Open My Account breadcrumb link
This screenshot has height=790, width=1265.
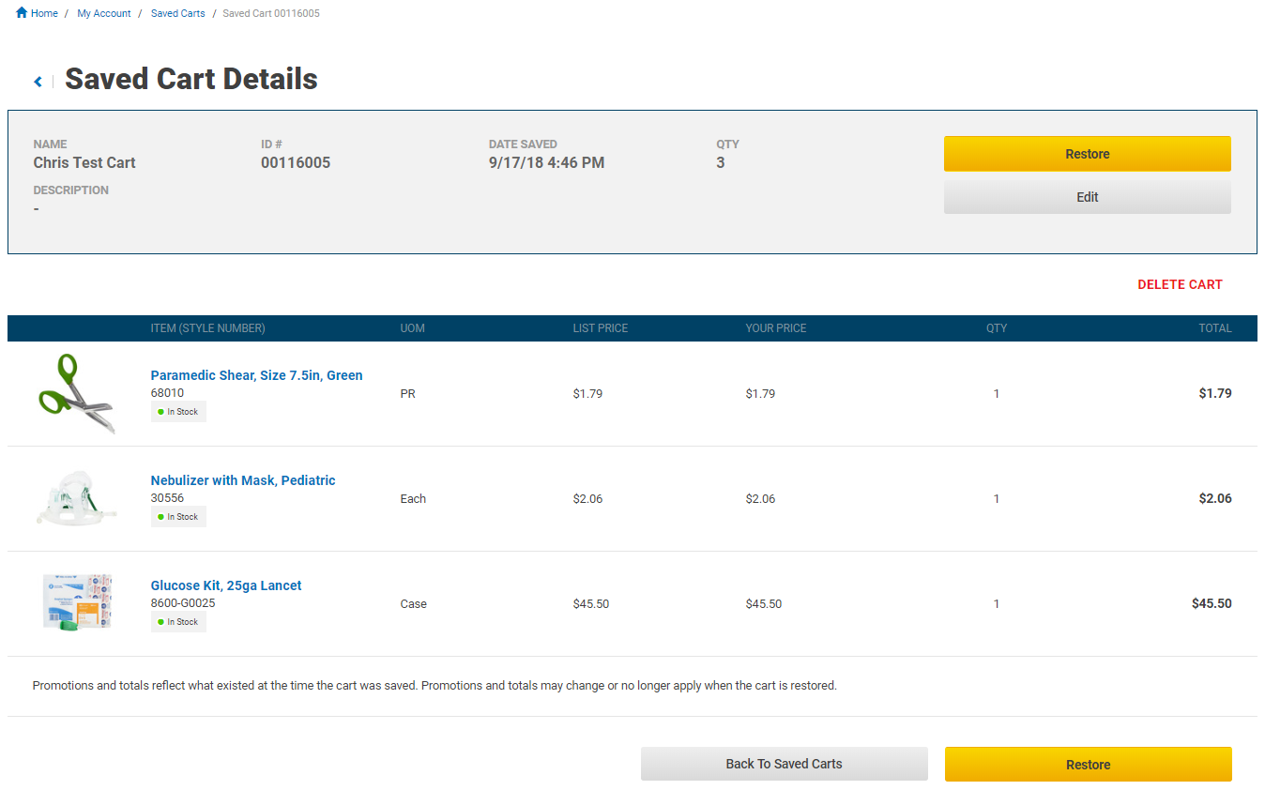point(104,14)
